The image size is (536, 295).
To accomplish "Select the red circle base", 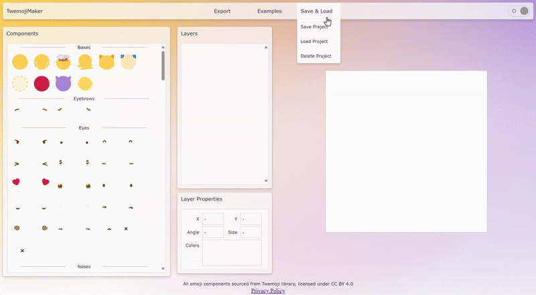I will 42,84.
